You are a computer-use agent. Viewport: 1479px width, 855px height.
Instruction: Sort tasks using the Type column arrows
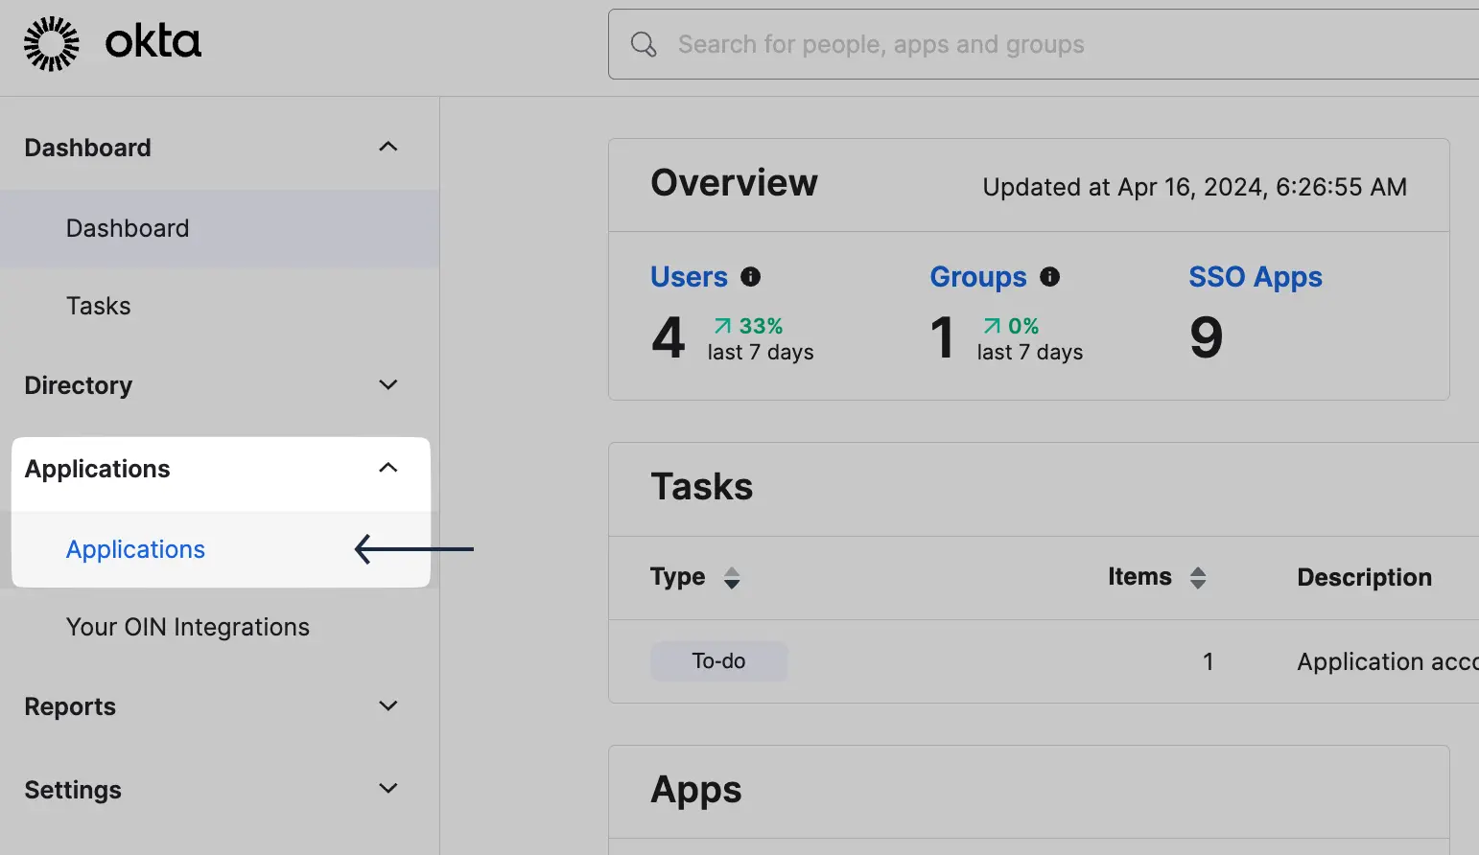(732, 577)
